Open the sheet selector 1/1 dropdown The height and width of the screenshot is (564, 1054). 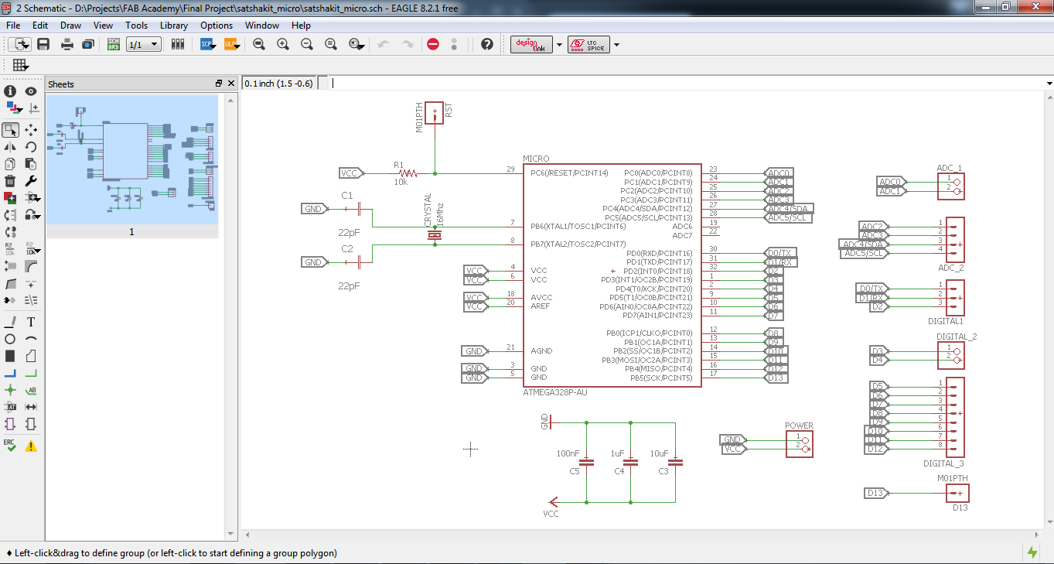point(144,45)
